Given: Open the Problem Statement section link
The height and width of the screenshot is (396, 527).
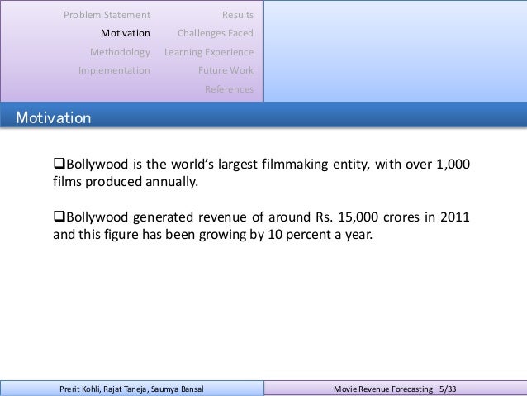Looking at the screenshot, I should [107, 15].
